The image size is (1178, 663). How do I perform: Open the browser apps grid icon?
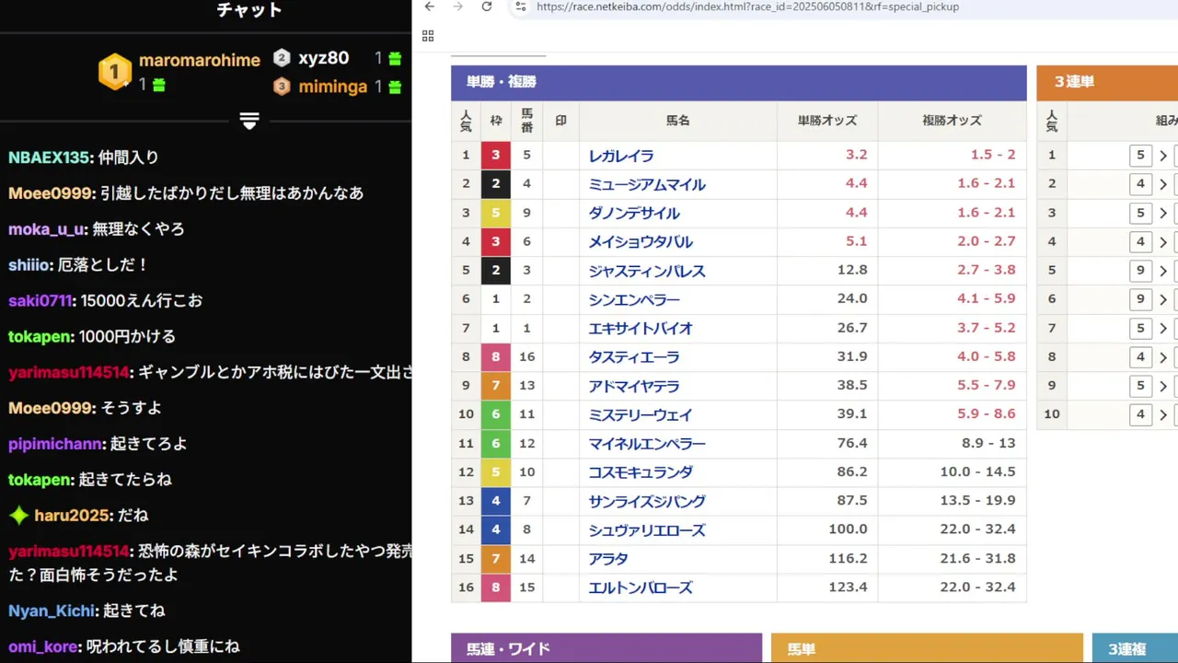coord(428,36)
